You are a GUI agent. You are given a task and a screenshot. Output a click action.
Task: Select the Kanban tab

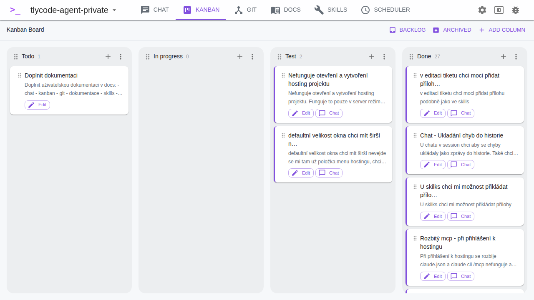(x=201, y=10)
